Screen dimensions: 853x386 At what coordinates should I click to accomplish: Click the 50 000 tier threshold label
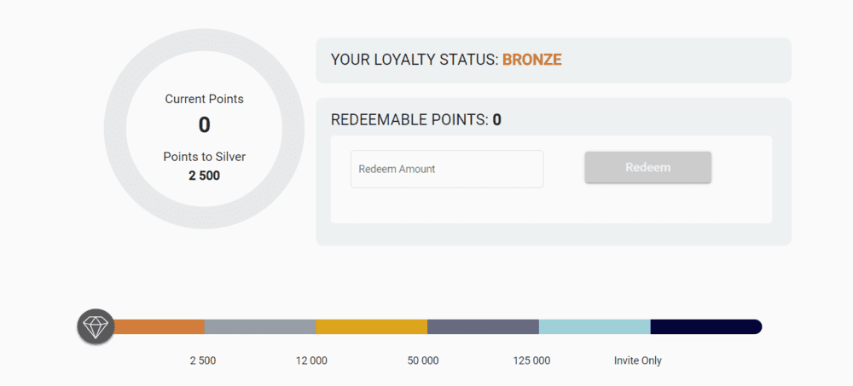pos(423,360)
